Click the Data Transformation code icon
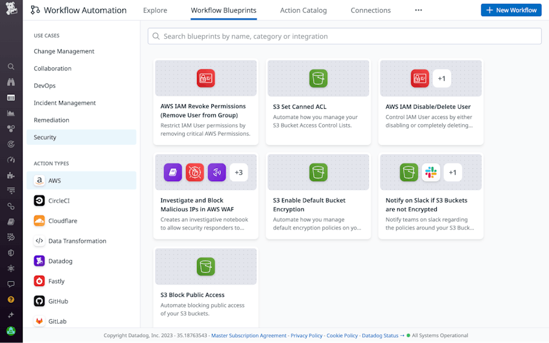The height and width of the screenshot is (343, 549). [x=39, y=241]
